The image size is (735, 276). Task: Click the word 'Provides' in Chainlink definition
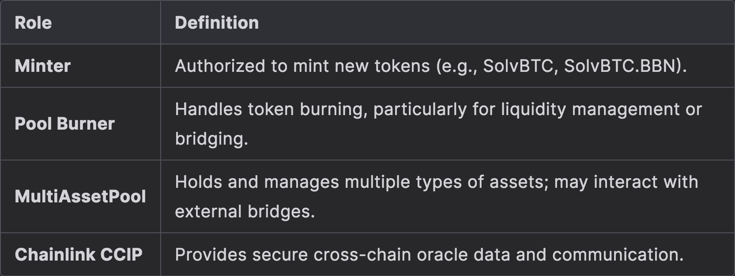pyautogui.click(x=210, y=255)
